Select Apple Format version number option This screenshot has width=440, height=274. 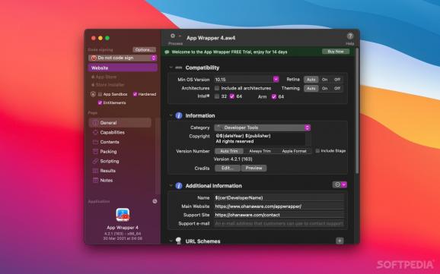pyautogui.click(x=294, y=151)
